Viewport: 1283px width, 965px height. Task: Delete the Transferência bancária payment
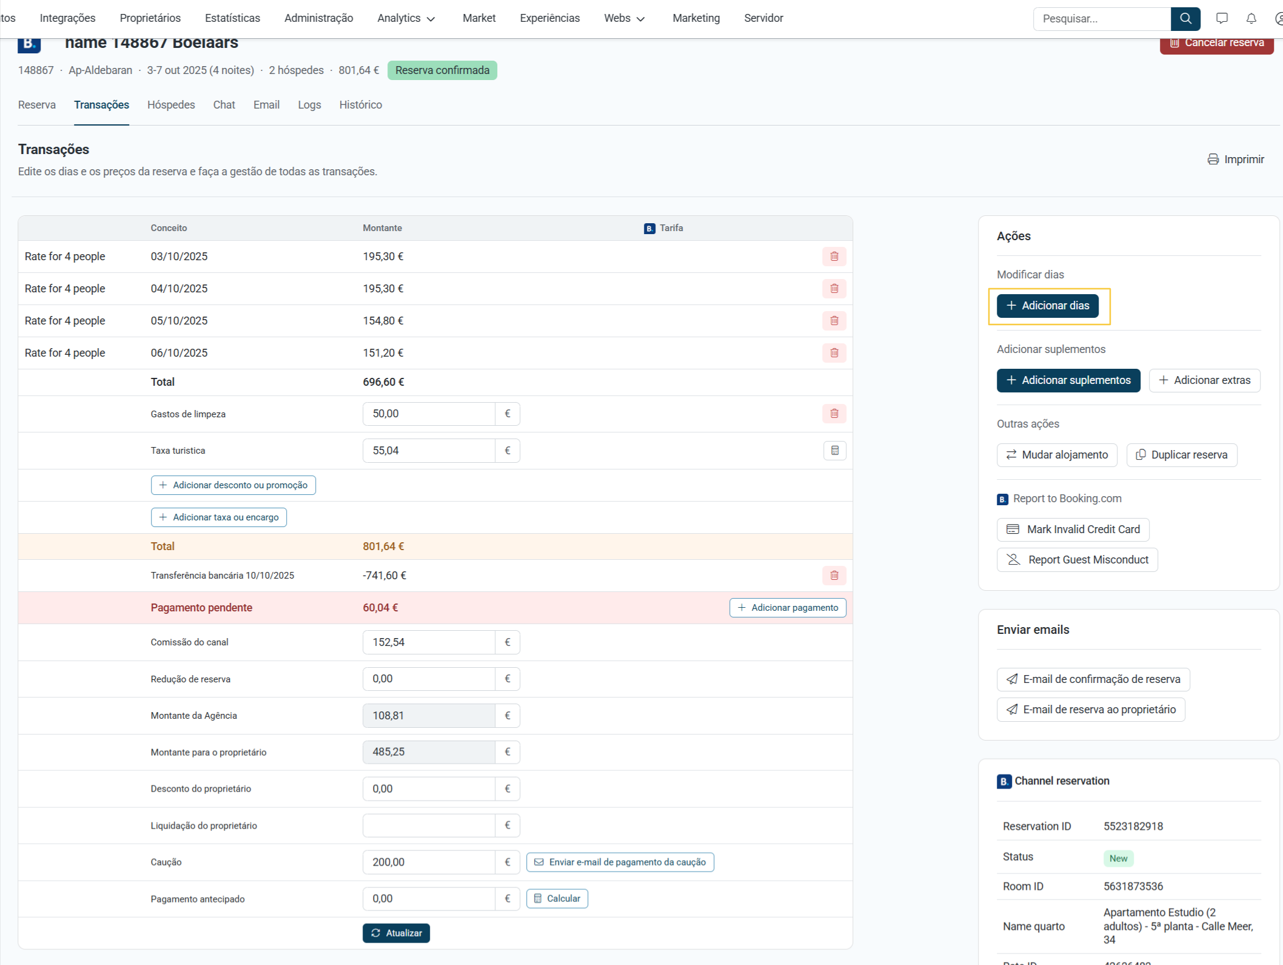[x=834, y=576]
